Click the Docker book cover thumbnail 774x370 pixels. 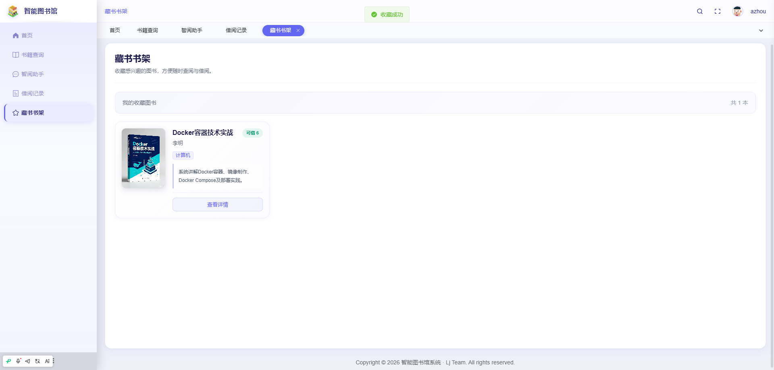click(x=144, y=158)
